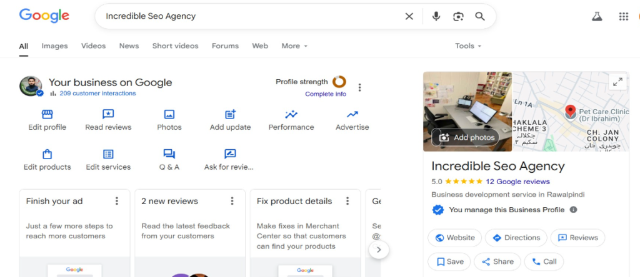Open the Advertise trend arrow icon

[352, 114]
